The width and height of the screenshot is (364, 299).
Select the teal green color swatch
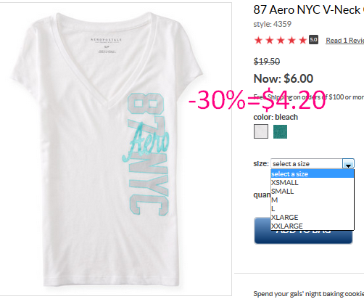pyautogui.click(x=280, y=131)
